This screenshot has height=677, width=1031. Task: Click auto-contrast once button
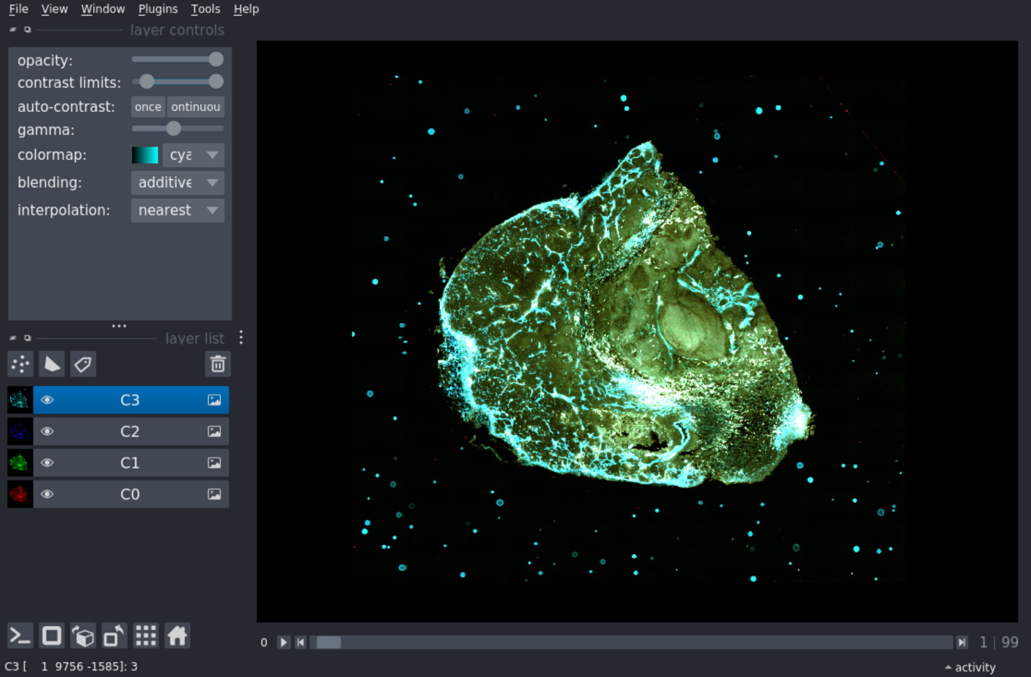point(148,107)
